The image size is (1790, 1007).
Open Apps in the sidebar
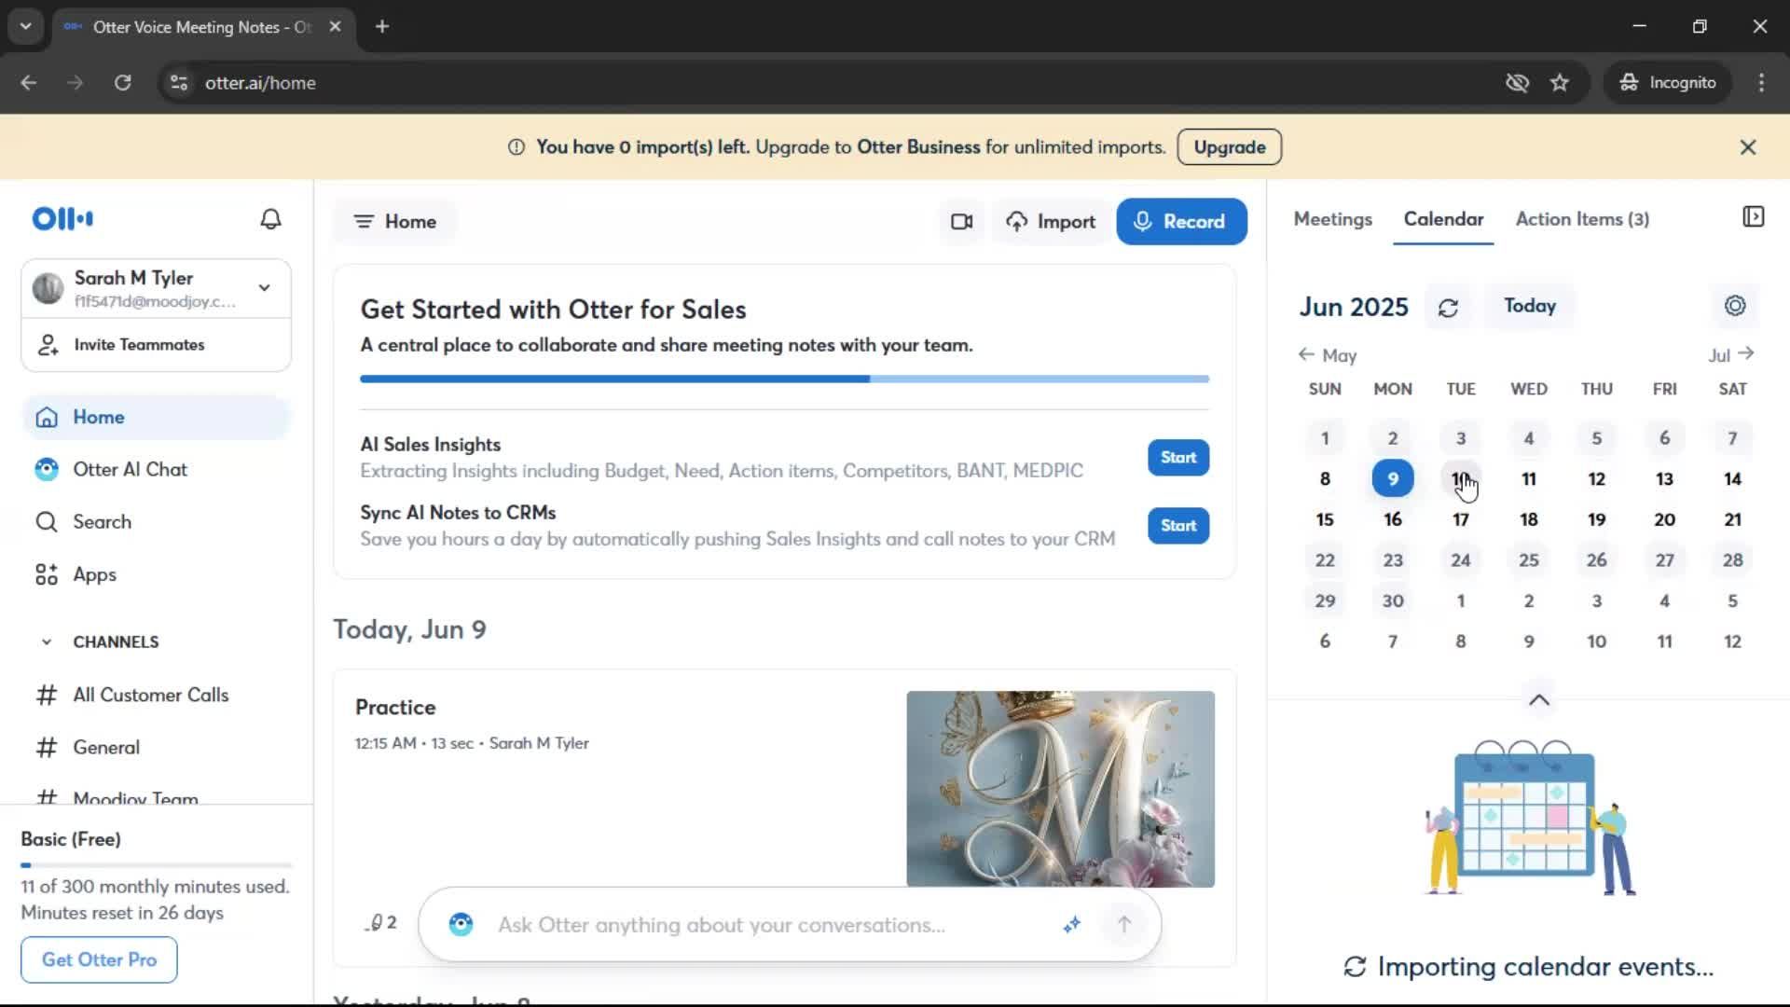point(156,575)
